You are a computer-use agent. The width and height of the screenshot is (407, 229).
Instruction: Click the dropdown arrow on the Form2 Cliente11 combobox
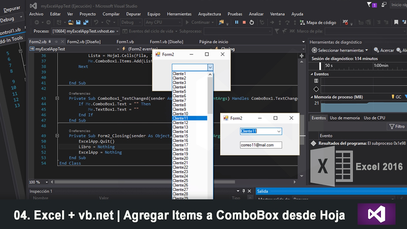point(279,131)
